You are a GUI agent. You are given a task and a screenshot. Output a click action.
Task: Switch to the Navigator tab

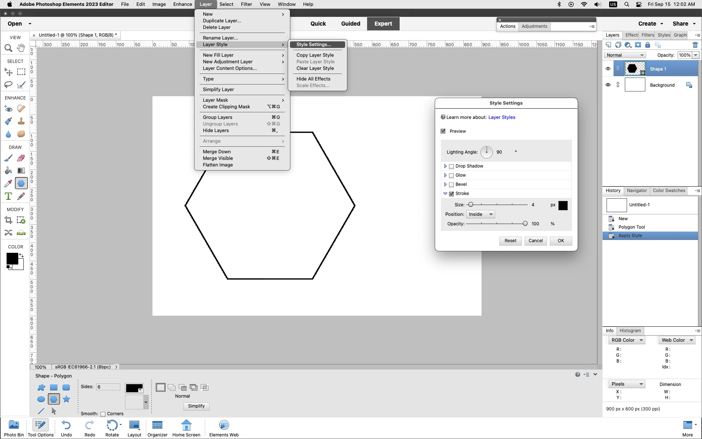pyautogui.click(x=637, y=191)
